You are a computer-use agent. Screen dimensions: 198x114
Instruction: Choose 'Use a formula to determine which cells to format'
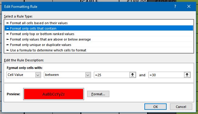pyautogui.click(x=99, y=50)
